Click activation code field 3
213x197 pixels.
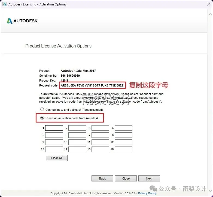(100, 128)
